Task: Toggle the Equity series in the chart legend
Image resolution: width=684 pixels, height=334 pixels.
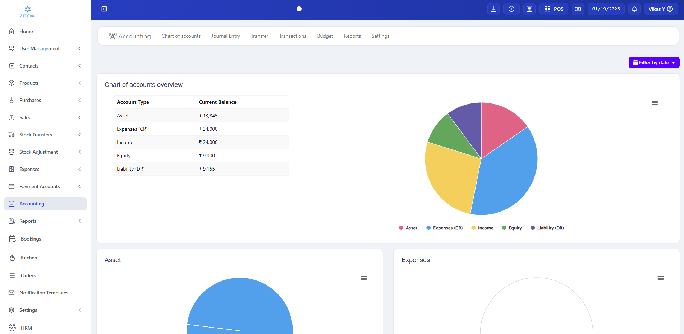Action: pyautogui.click(x=512, y=227)
